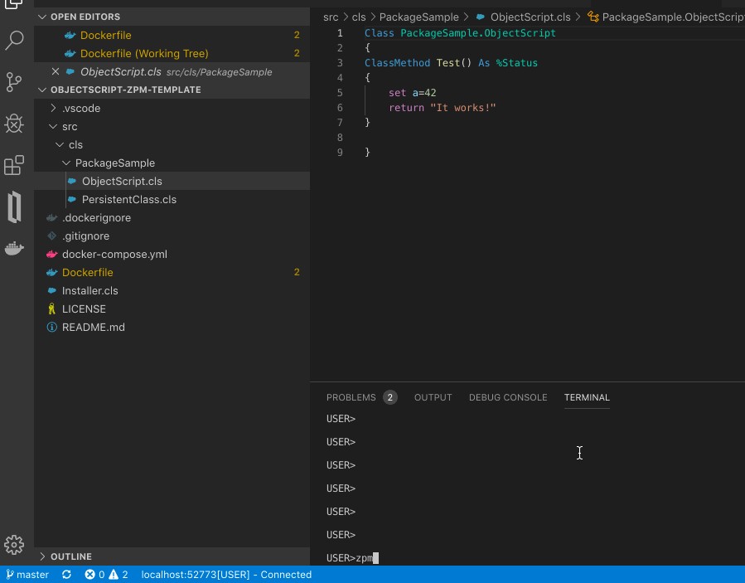Open the Extensions view
This screenshot has width=745, height=583.
pyautogui.click(x=14, y=165)
